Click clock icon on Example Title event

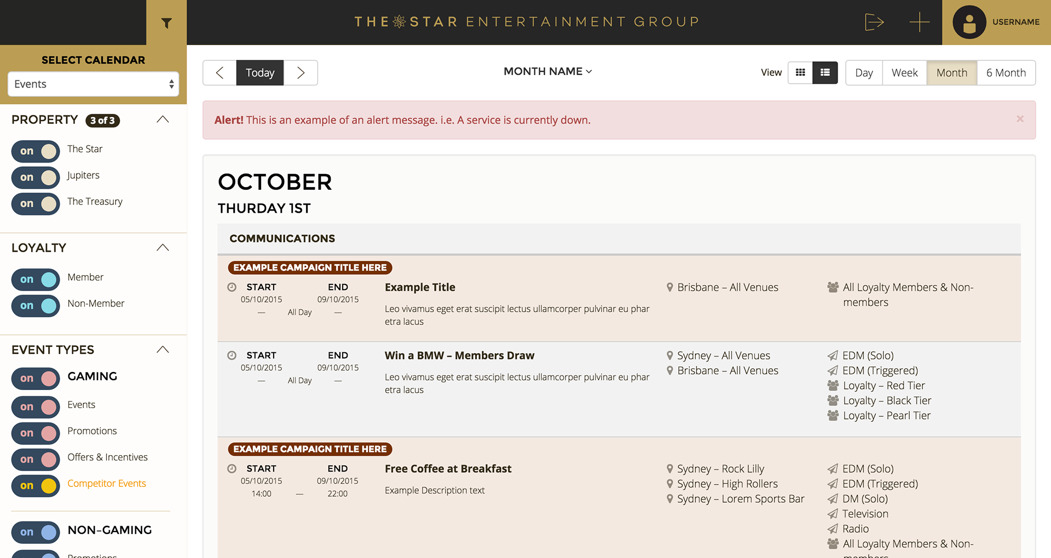pos(232,287)
